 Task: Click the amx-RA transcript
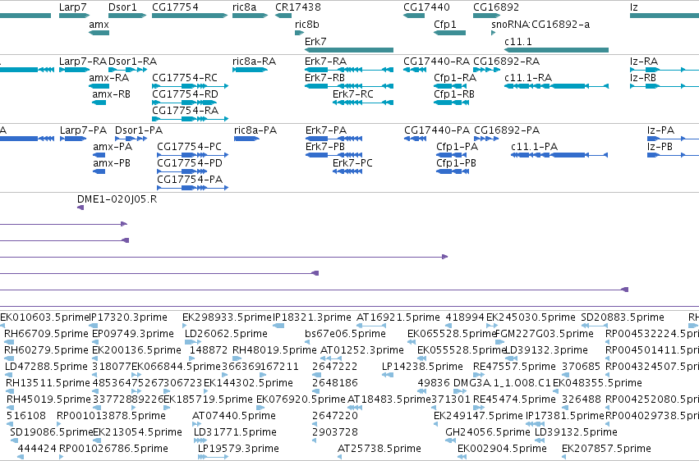(99, 86)
